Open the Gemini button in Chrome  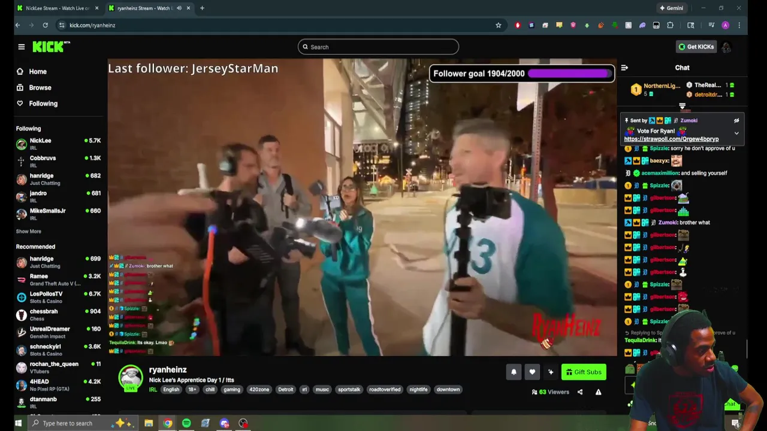tap(671, 8)
